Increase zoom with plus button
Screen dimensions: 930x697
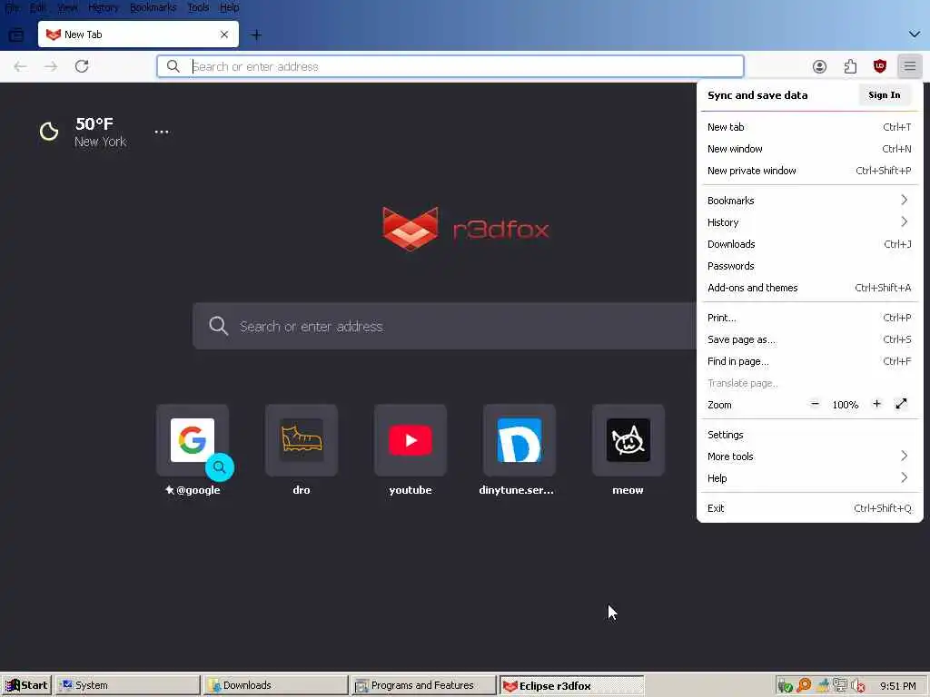(x=876, y=404)
